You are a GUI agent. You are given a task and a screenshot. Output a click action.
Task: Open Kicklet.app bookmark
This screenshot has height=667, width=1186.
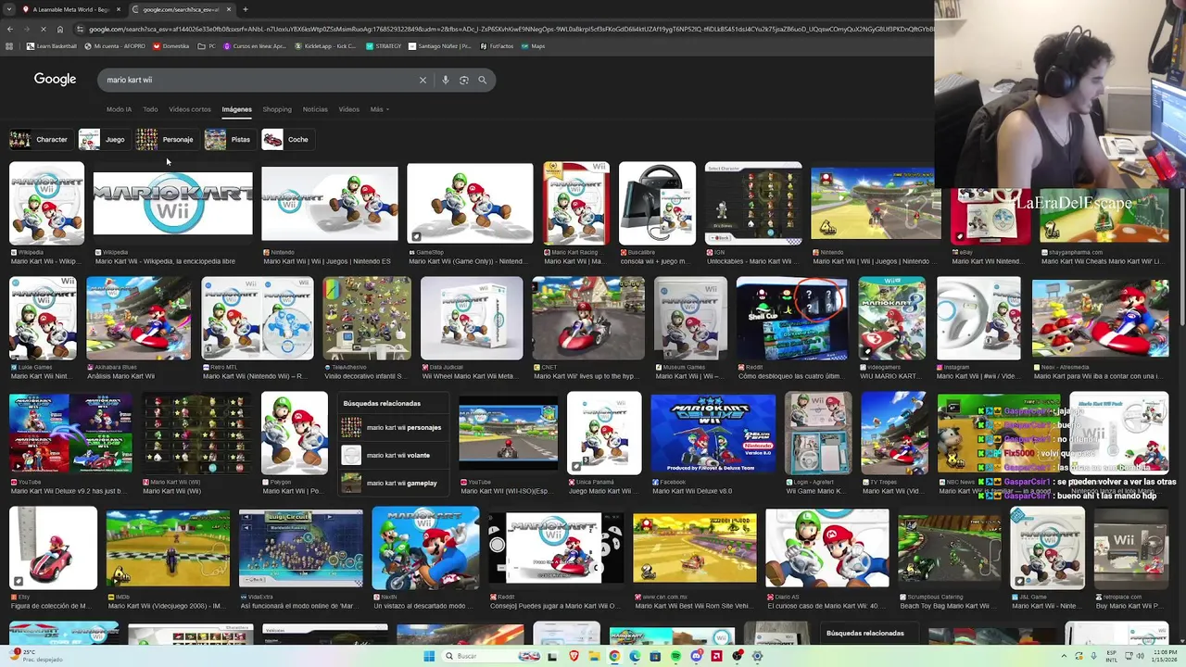pyautogui.click(x=325, y=46)
